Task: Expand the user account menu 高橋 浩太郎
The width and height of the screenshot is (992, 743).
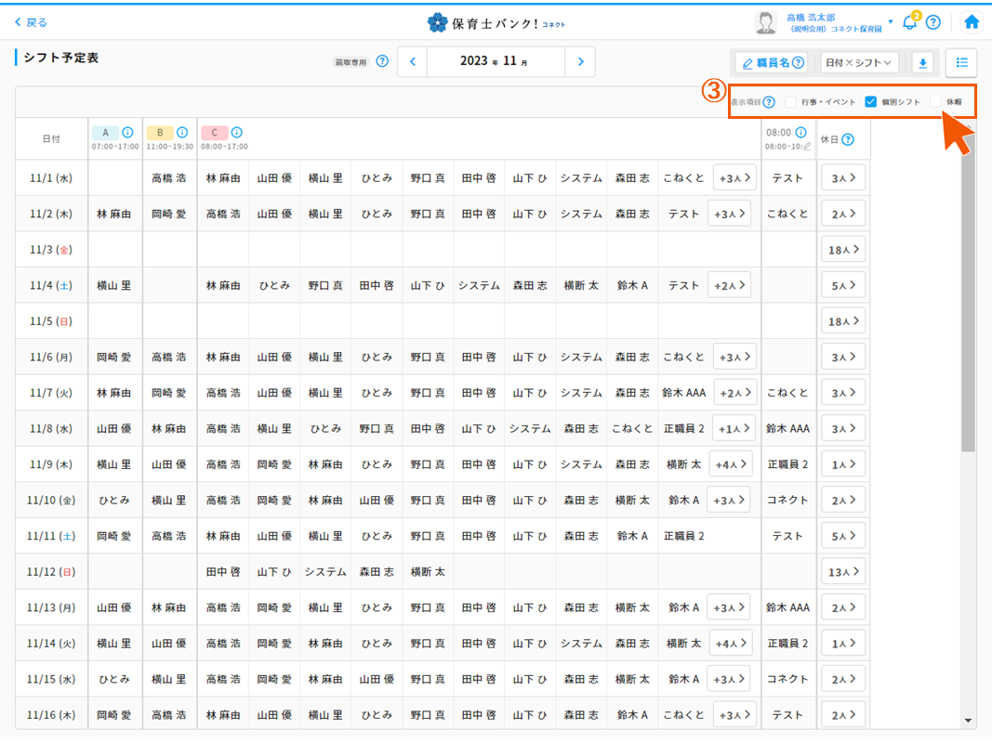Action: coord(890,22)
